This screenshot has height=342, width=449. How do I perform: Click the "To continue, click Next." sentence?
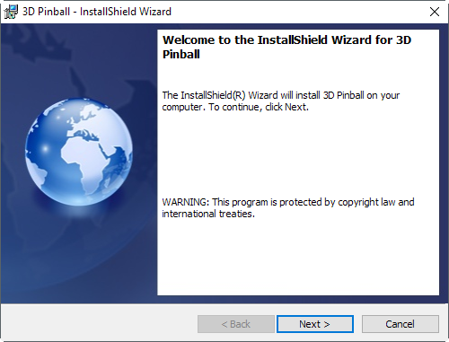coord(259,107)
